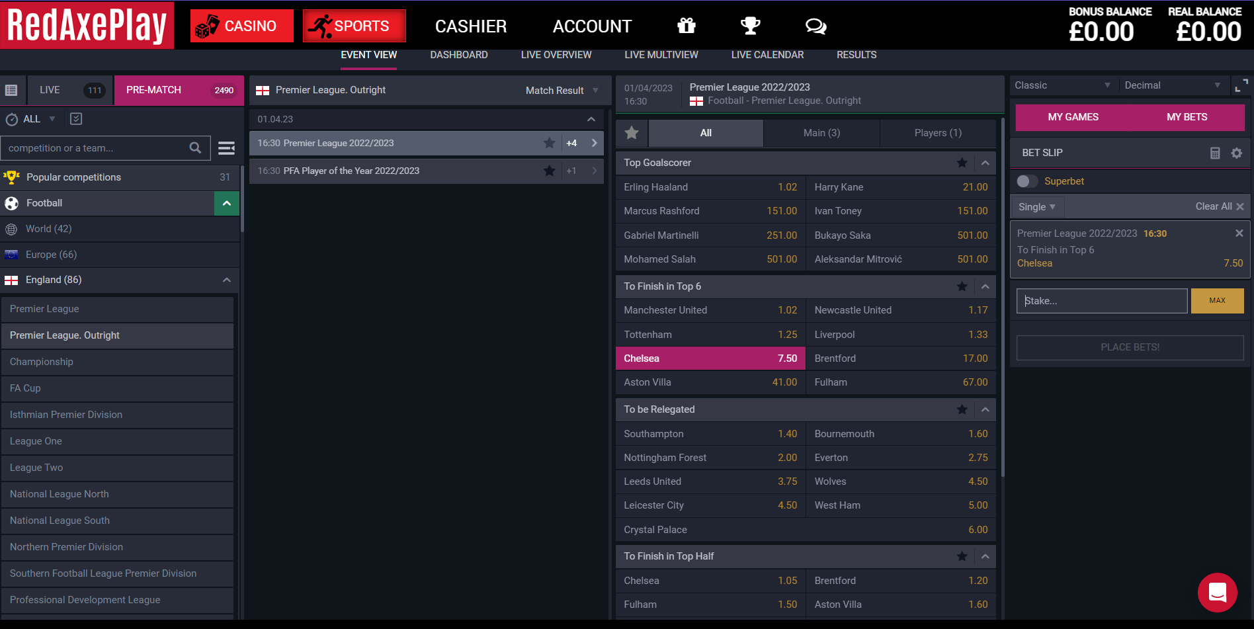
Task: Select Everton 2.75 relegation odds
Action: [901, 458]
